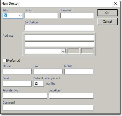
Task: Select the second Address line field
Action: (x=59, y=44)
